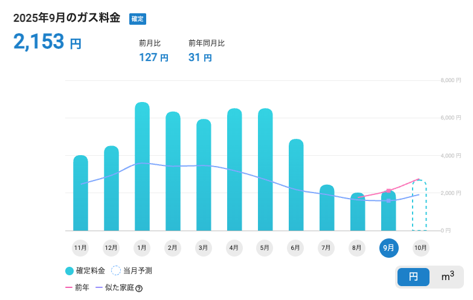
Task: Select the 5月 month button
Action: coord(265,247)
